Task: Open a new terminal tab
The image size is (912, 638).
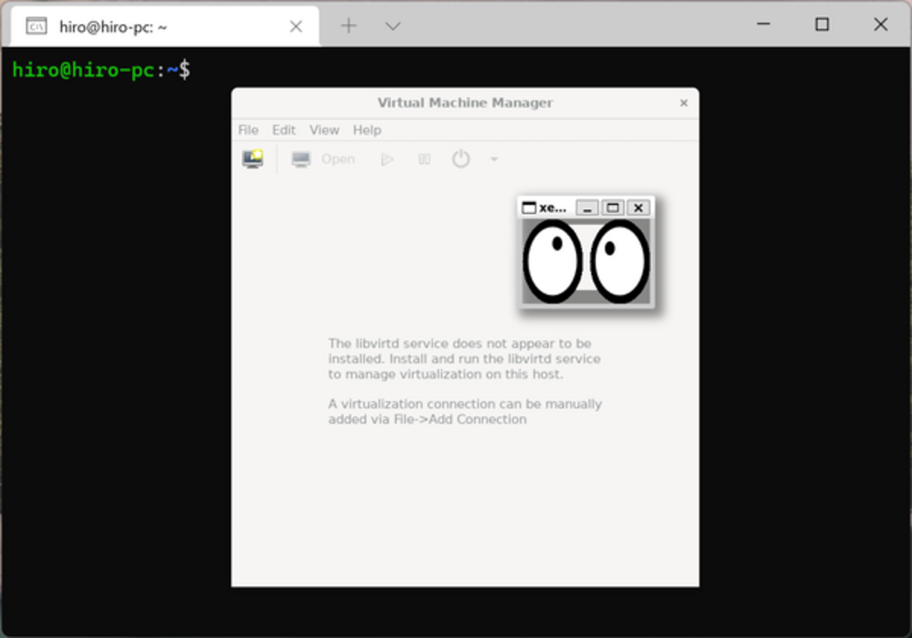Action: [349, 26]
